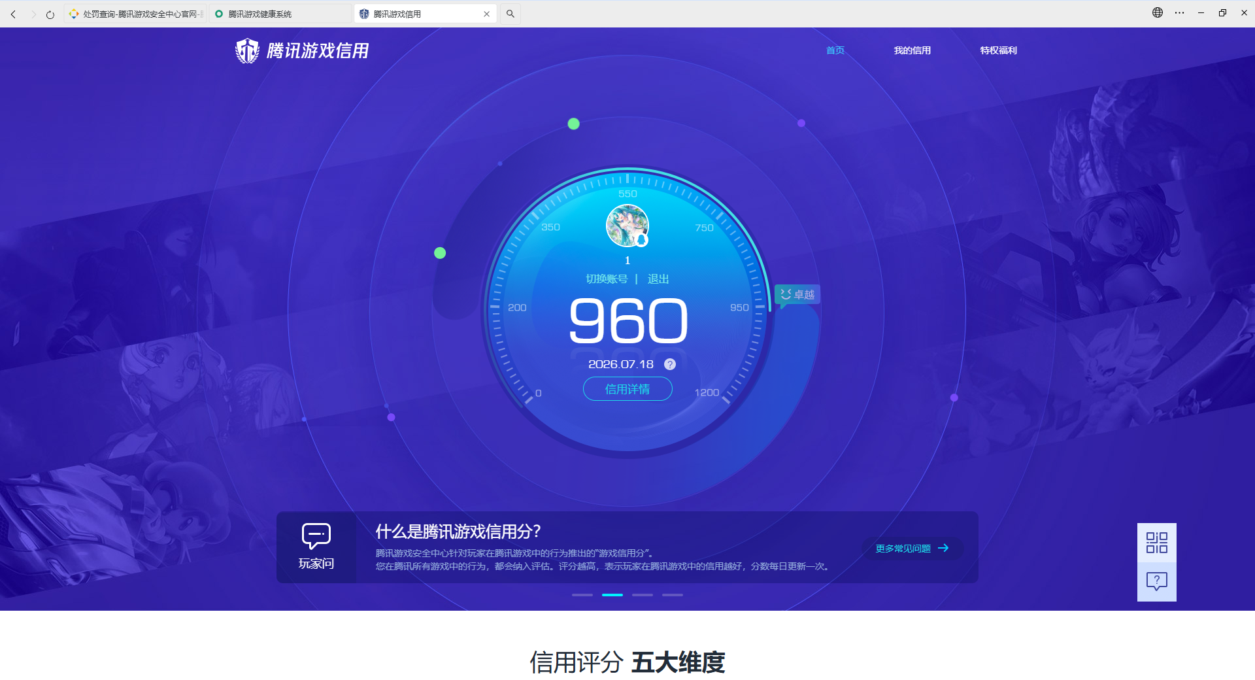
Task: Minimize the browser window
Action: pyautogui.click(x=1201, y=12)
